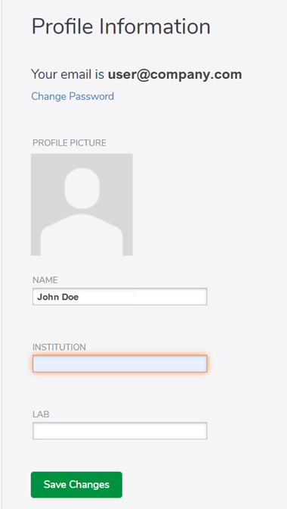Click the John Doe text in Name

58,297
